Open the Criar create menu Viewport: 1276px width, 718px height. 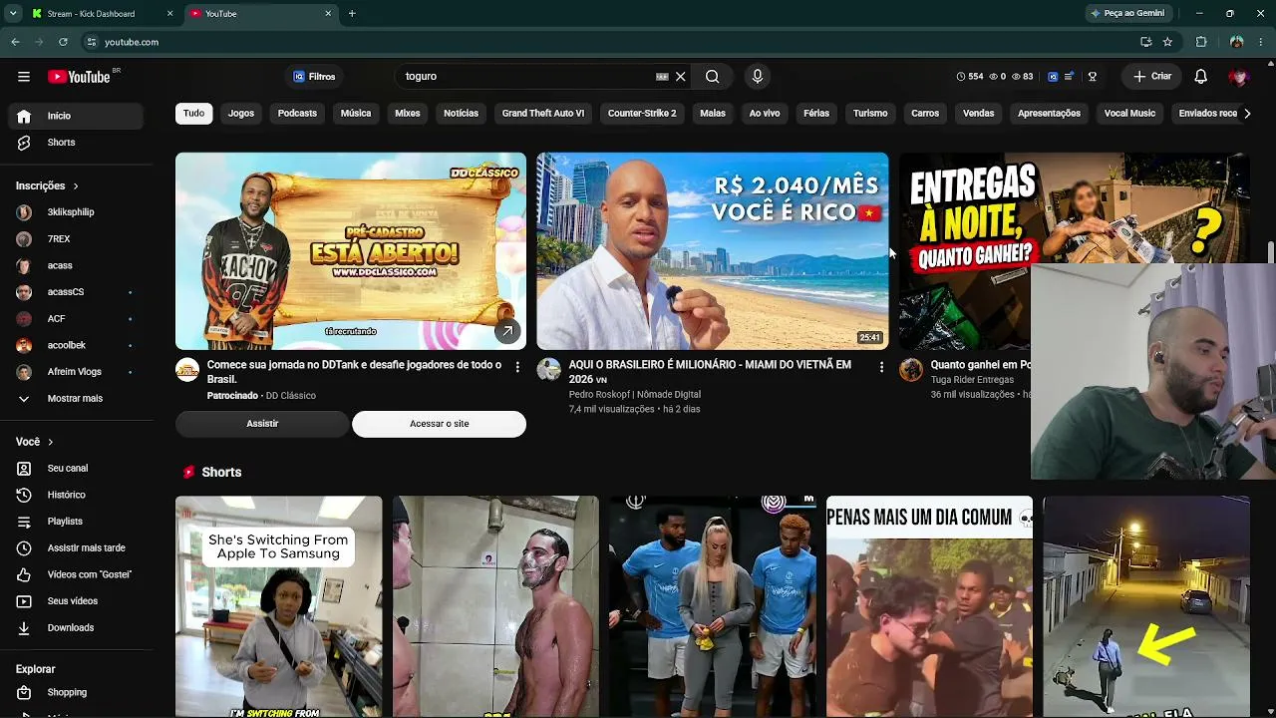(x=1152, y=77)
